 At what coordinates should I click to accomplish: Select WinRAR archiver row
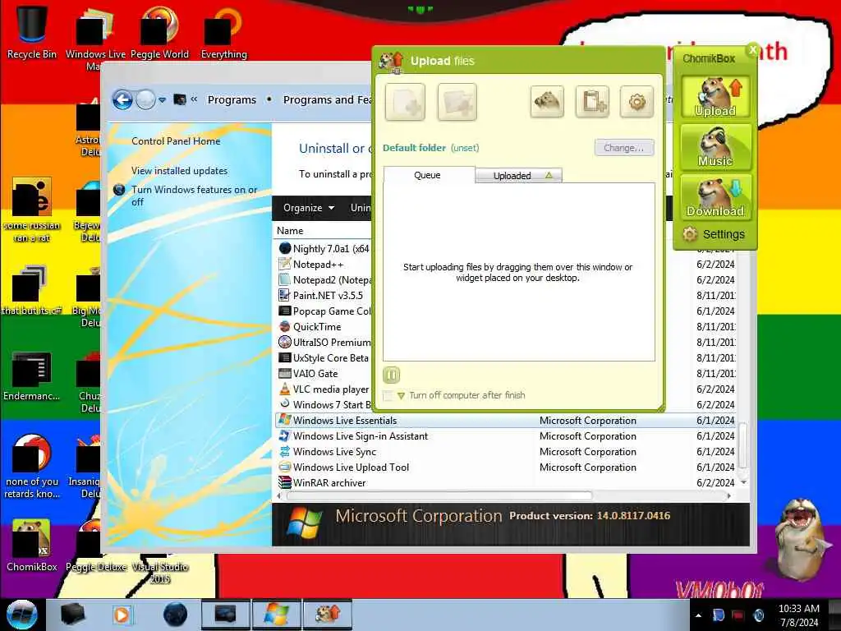point(506,482)
